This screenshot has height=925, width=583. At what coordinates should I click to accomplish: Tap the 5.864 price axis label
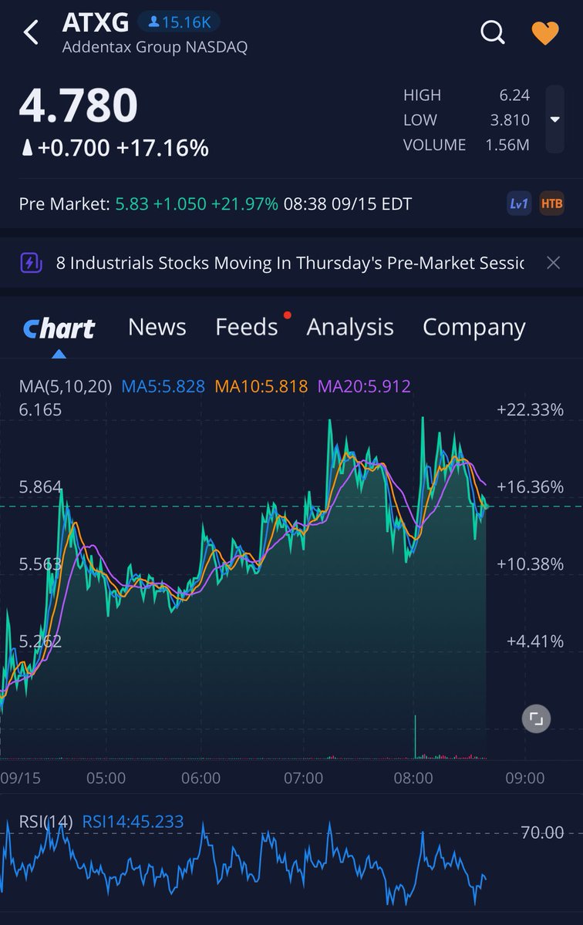40,487
